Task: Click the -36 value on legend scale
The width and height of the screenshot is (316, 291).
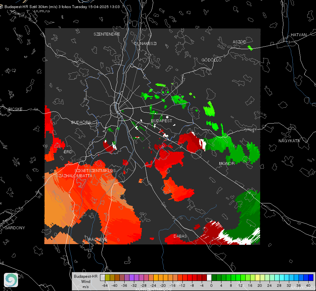Action: [124, 286]
